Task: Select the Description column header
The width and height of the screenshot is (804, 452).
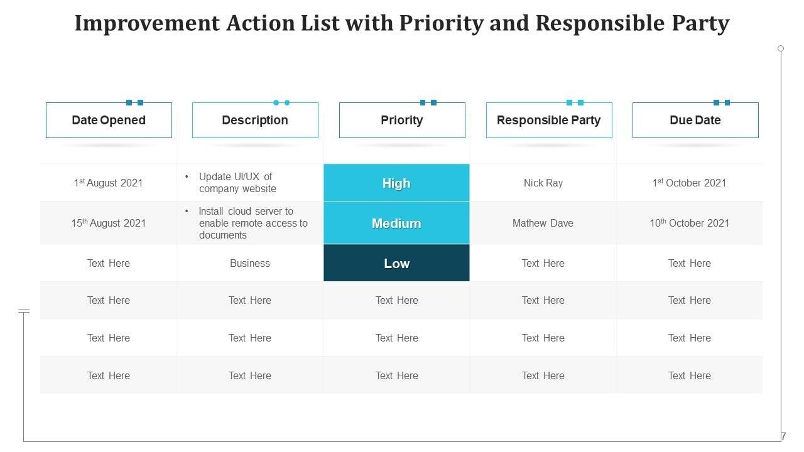Action: click(255, 121)
